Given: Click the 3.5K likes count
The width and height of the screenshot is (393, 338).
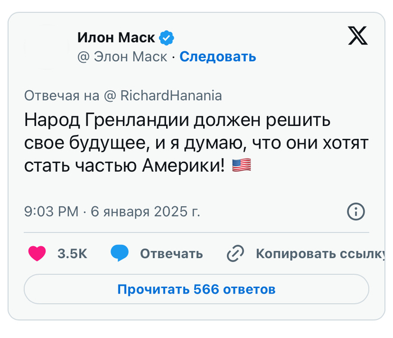Looking at the screenshot, I should (x=72, y=254).
